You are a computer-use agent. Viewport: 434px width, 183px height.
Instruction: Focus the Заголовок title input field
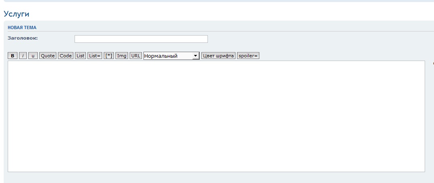141,39
